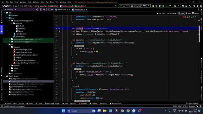Collapse the app module tree node
Viewport: 203px width, 114px height.
(x=5, y=13)
